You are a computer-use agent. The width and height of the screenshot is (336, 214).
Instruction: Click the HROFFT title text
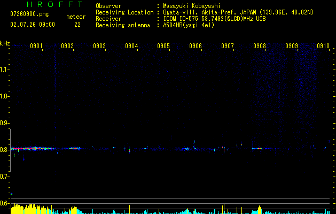pos(55,4)
